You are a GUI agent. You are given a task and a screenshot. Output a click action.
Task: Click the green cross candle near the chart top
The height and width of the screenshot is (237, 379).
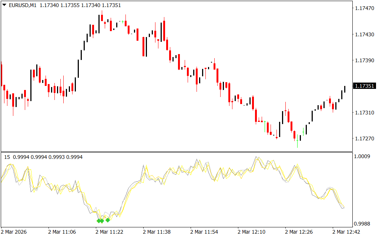tap(123, 22)
